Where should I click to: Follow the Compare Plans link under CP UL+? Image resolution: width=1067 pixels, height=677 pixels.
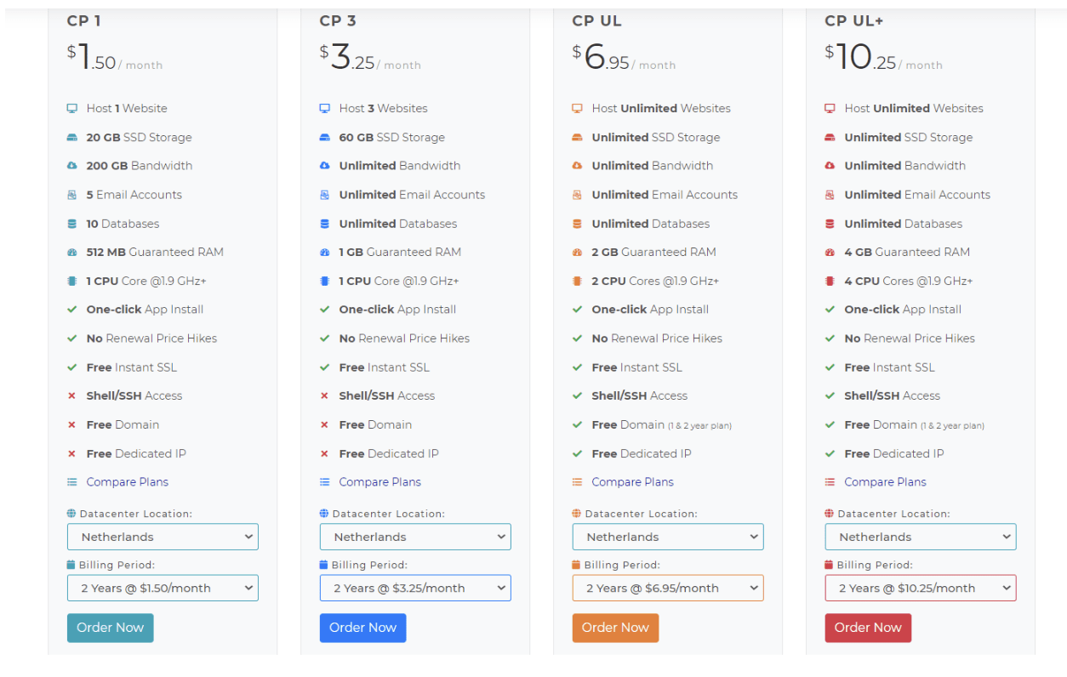pos(885,482)
